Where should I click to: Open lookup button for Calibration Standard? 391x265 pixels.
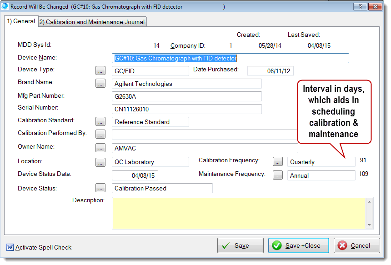(x=100, y=121)
